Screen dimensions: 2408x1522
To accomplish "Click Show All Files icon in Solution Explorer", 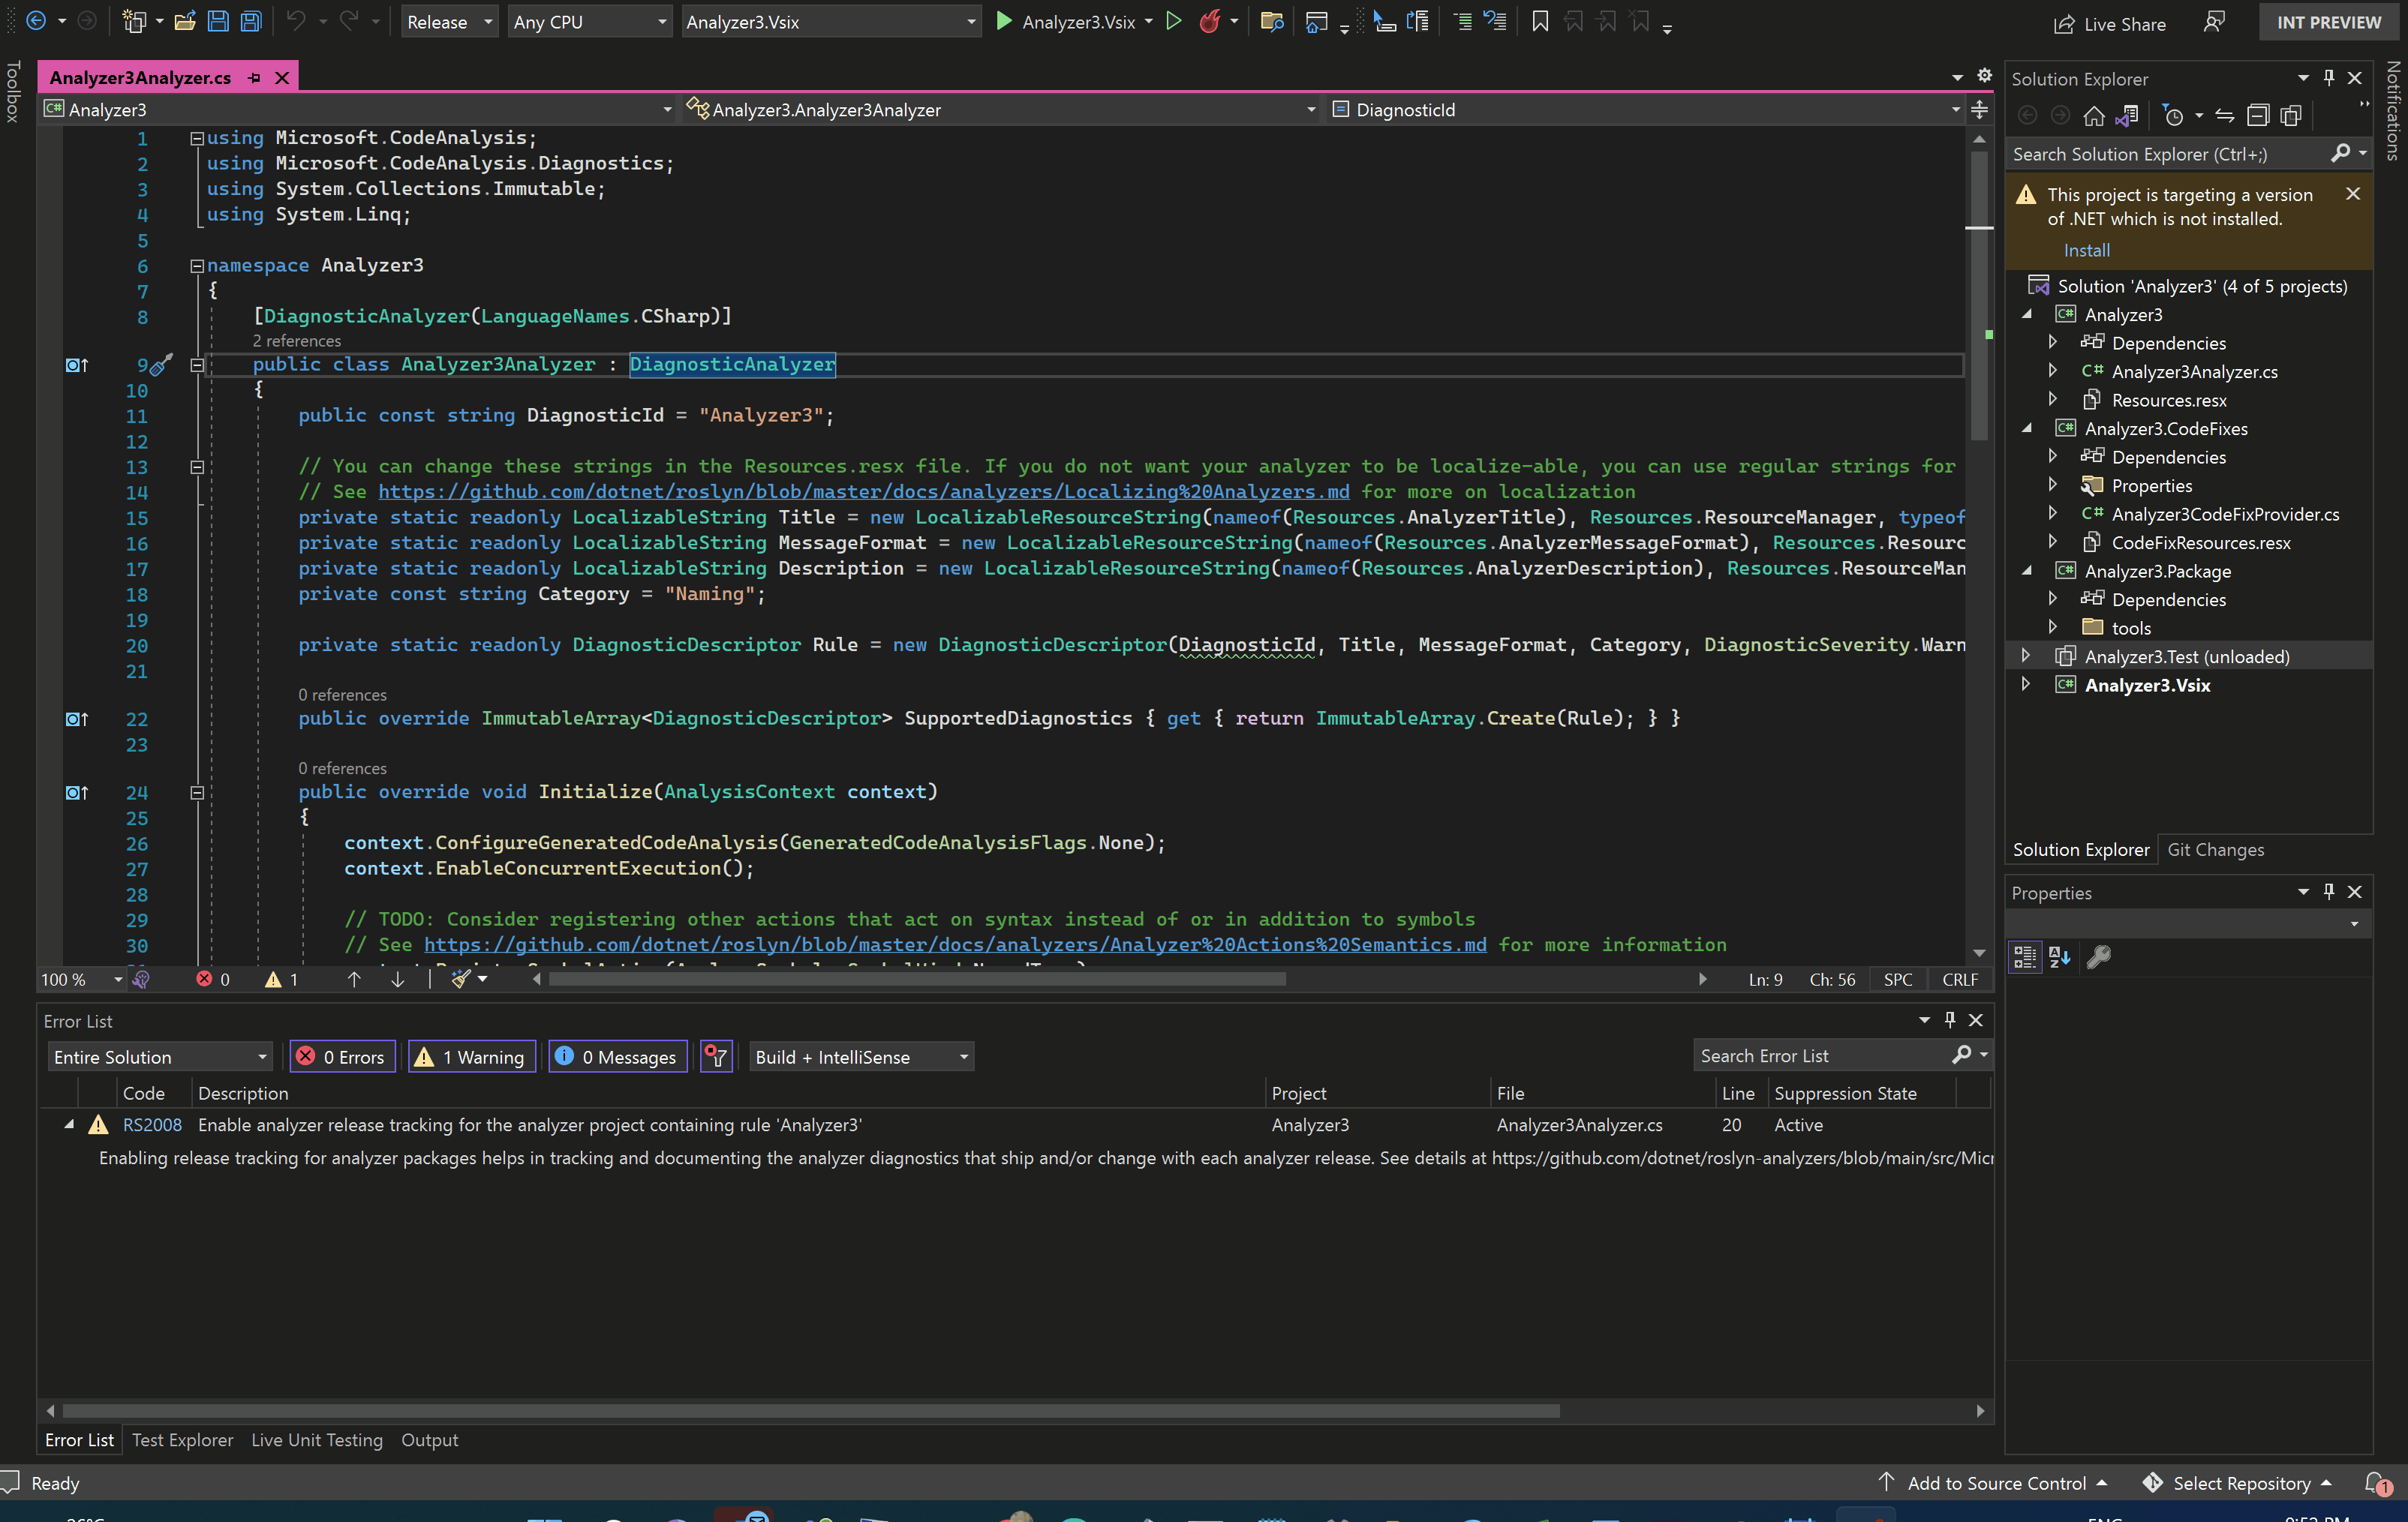I will pyautogui.click(x=2291, y=116).
